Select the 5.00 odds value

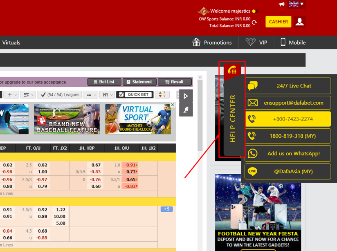point(61,224)
